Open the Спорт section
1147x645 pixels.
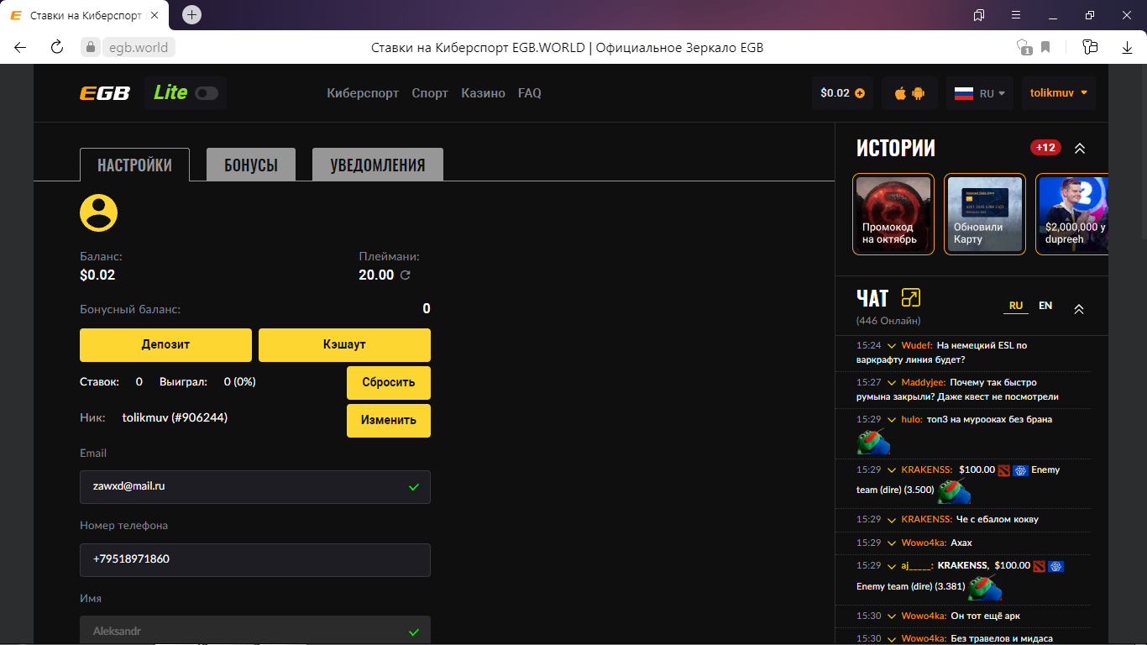[x=430, y=93]
